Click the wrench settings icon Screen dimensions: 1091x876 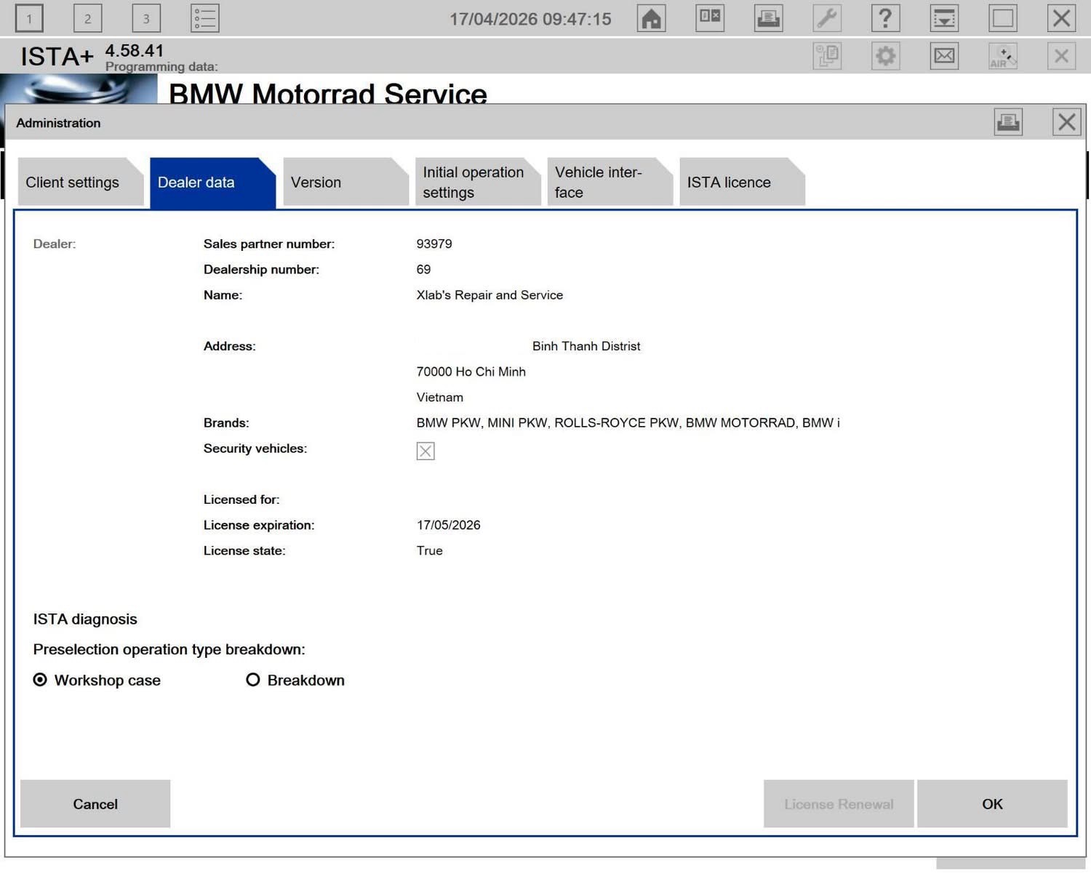click(x=827, y=18)
